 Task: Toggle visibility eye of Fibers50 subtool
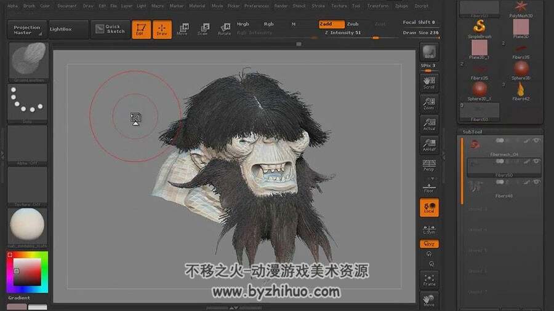pyautogui.click(x=537, y=161)
